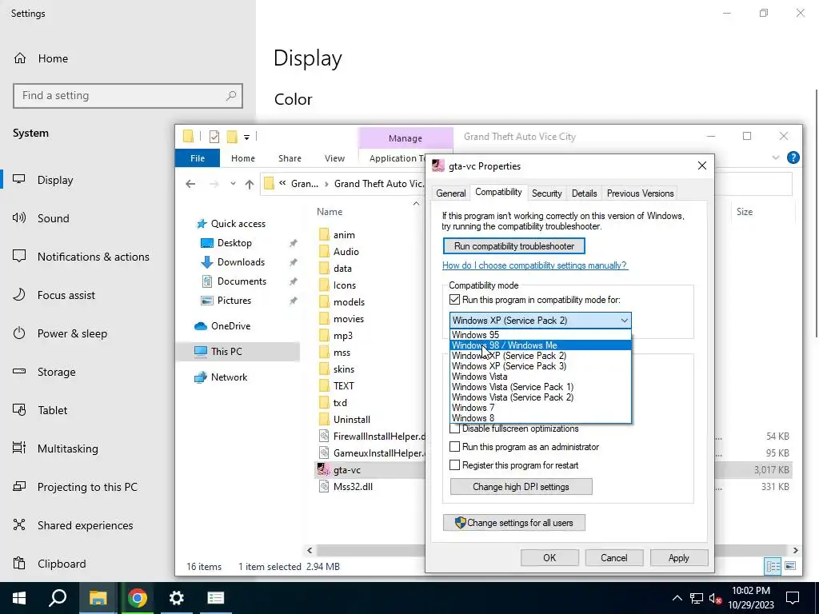
Task: Open the Explorer View ribbon tab
Action: [334, 158]
